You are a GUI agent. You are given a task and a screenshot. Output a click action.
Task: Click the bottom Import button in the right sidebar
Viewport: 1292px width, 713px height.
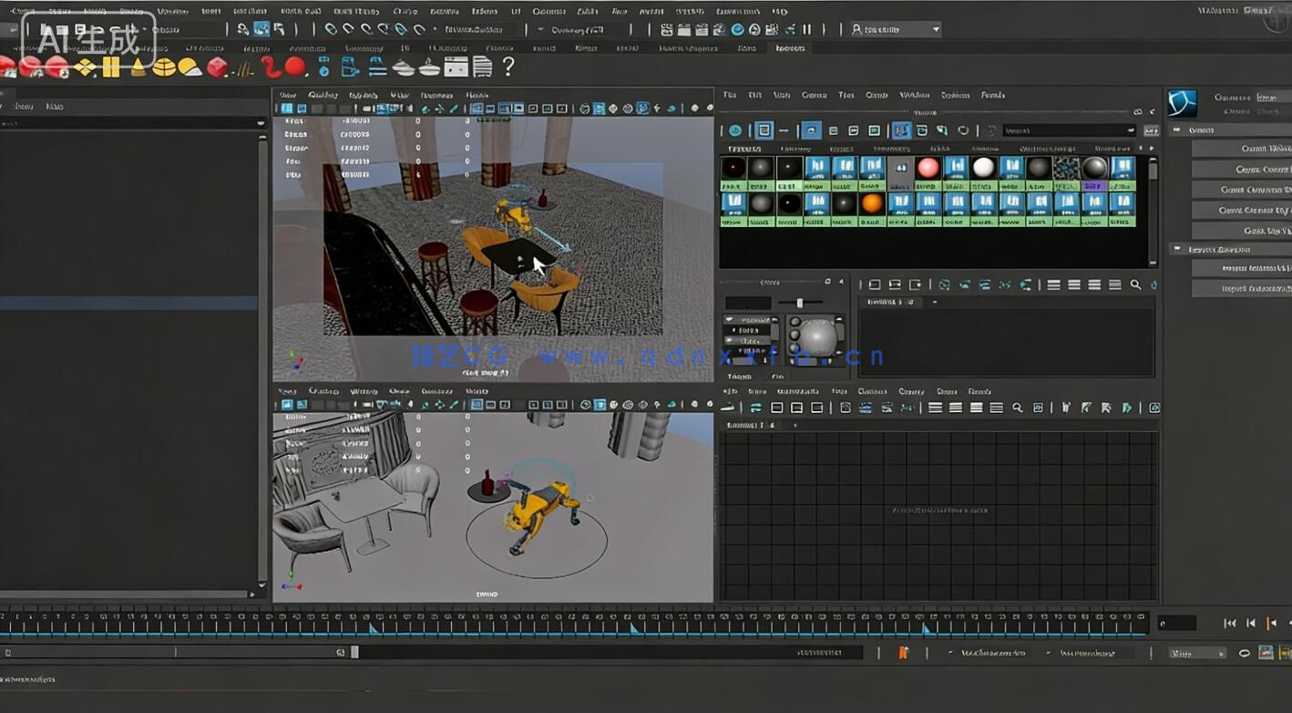1250,288
